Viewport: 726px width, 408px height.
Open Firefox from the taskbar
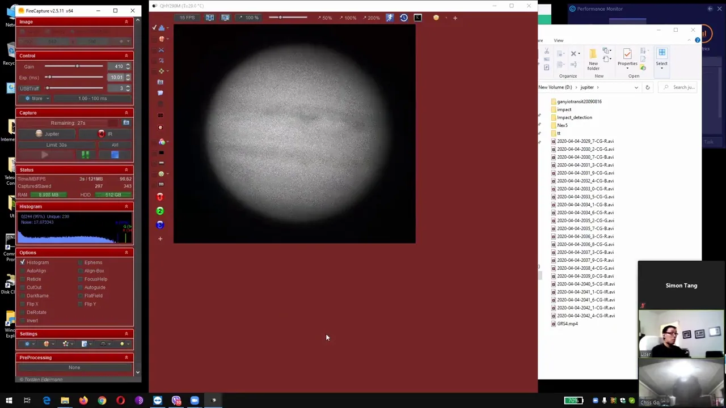[83, 401]
